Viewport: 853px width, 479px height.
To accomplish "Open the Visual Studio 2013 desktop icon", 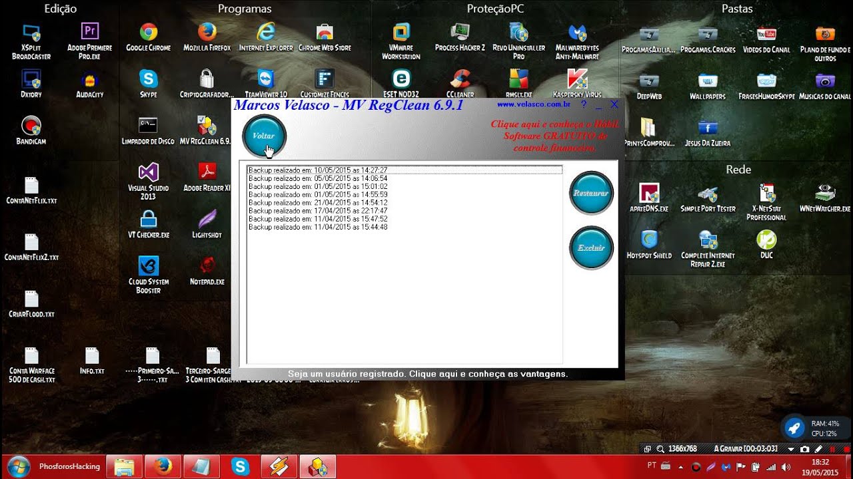I will tap(148, 181).
